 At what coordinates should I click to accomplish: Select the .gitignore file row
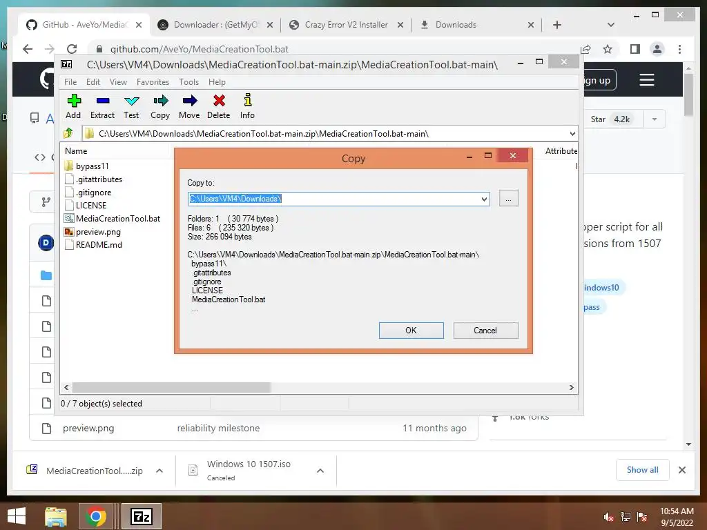pos(88,193)
